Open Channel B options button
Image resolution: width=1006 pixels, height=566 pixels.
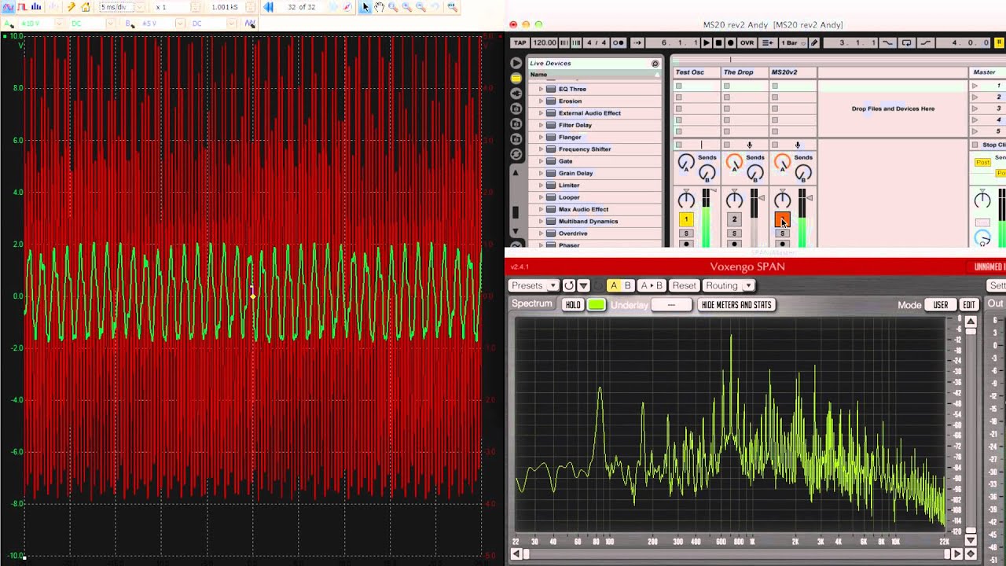tap(128, 24)
